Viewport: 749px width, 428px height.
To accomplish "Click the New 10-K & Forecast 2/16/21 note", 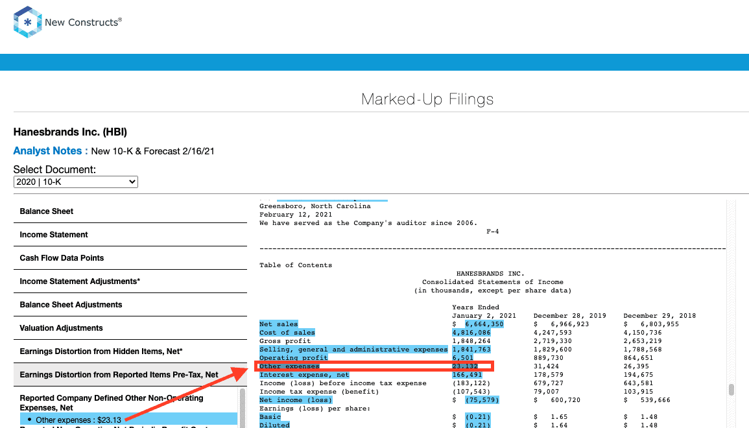I will (153, 152).
